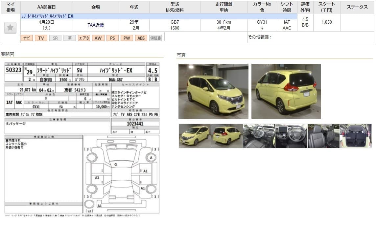
Task: Click the エアB airbag badge
Action: [x=84, y=38]
